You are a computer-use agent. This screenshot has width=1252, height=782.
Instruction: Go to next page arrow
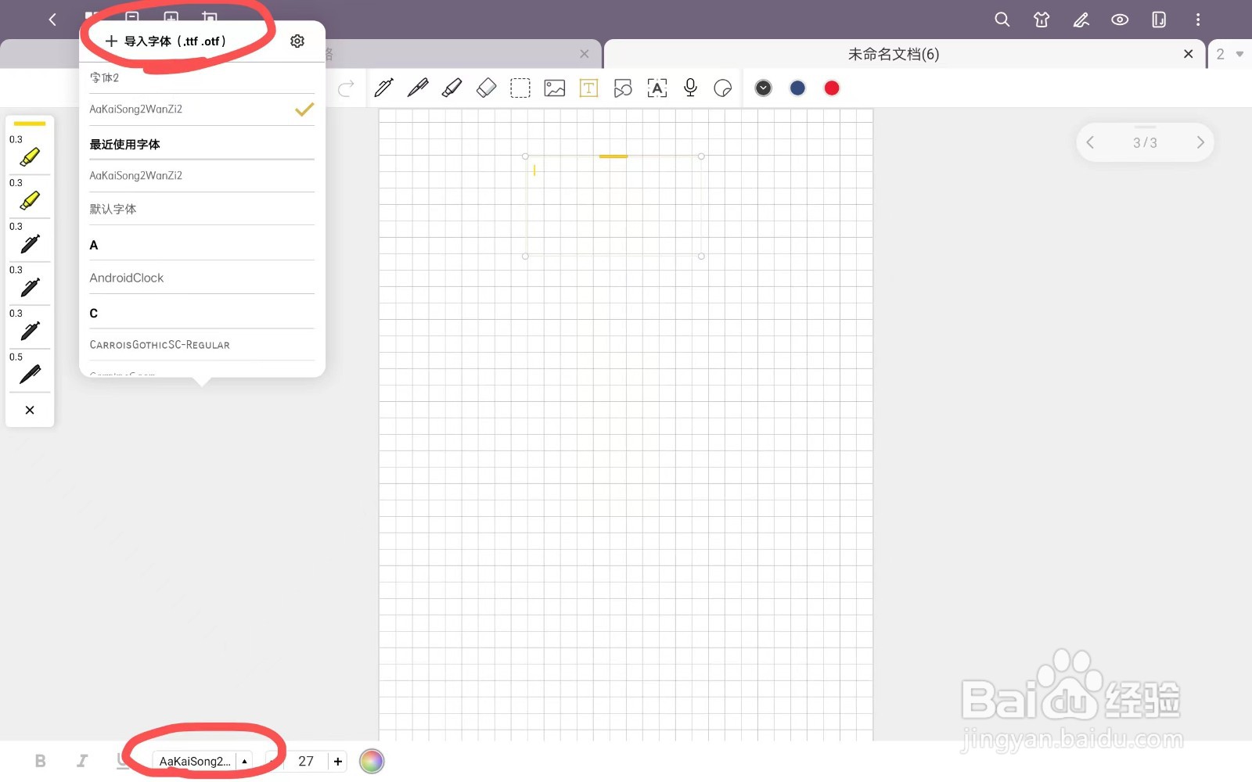1200,142
